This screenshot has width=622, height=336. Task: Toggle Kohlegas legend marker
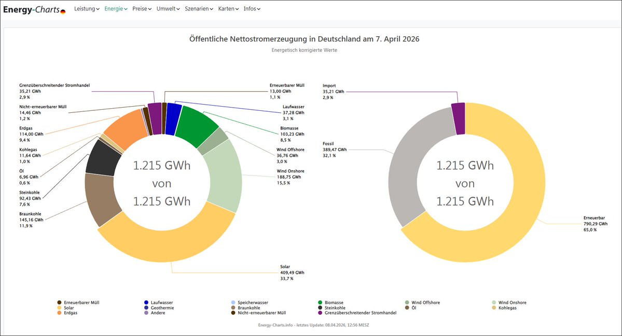click(x=494, y=308)
